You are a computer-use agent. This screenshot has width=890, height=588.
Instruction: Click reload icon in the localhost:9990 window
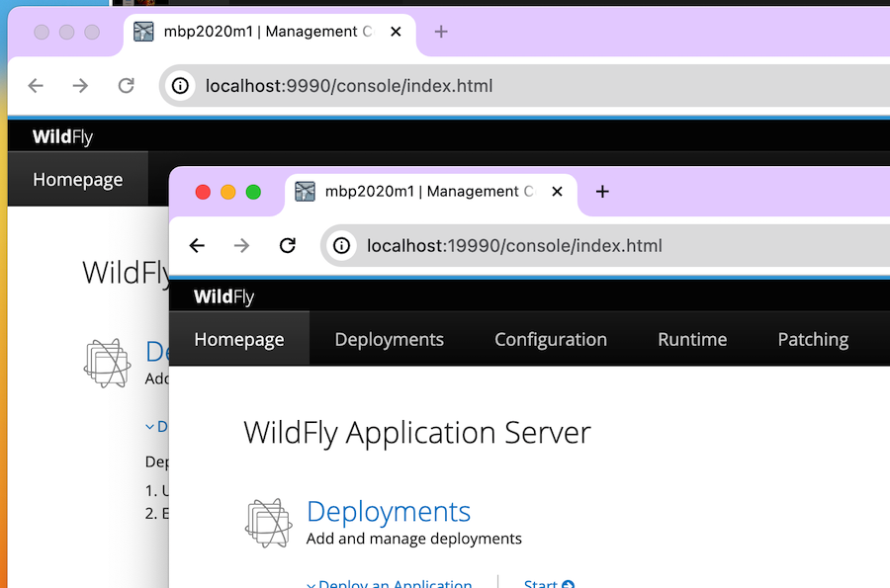(127, 86)
